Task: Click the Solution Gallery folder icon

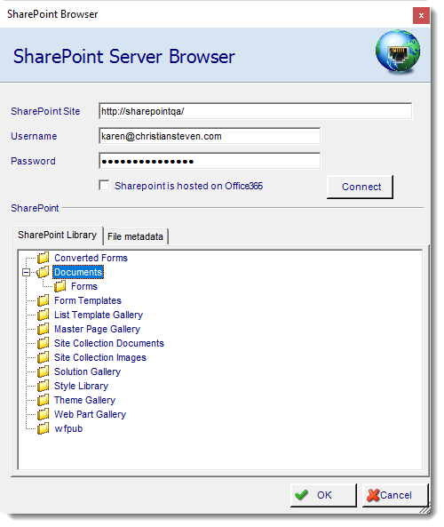Action: (43, 371)
